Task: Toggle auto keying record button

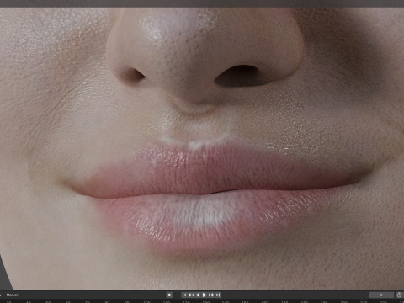Action: tap(169, 295)
